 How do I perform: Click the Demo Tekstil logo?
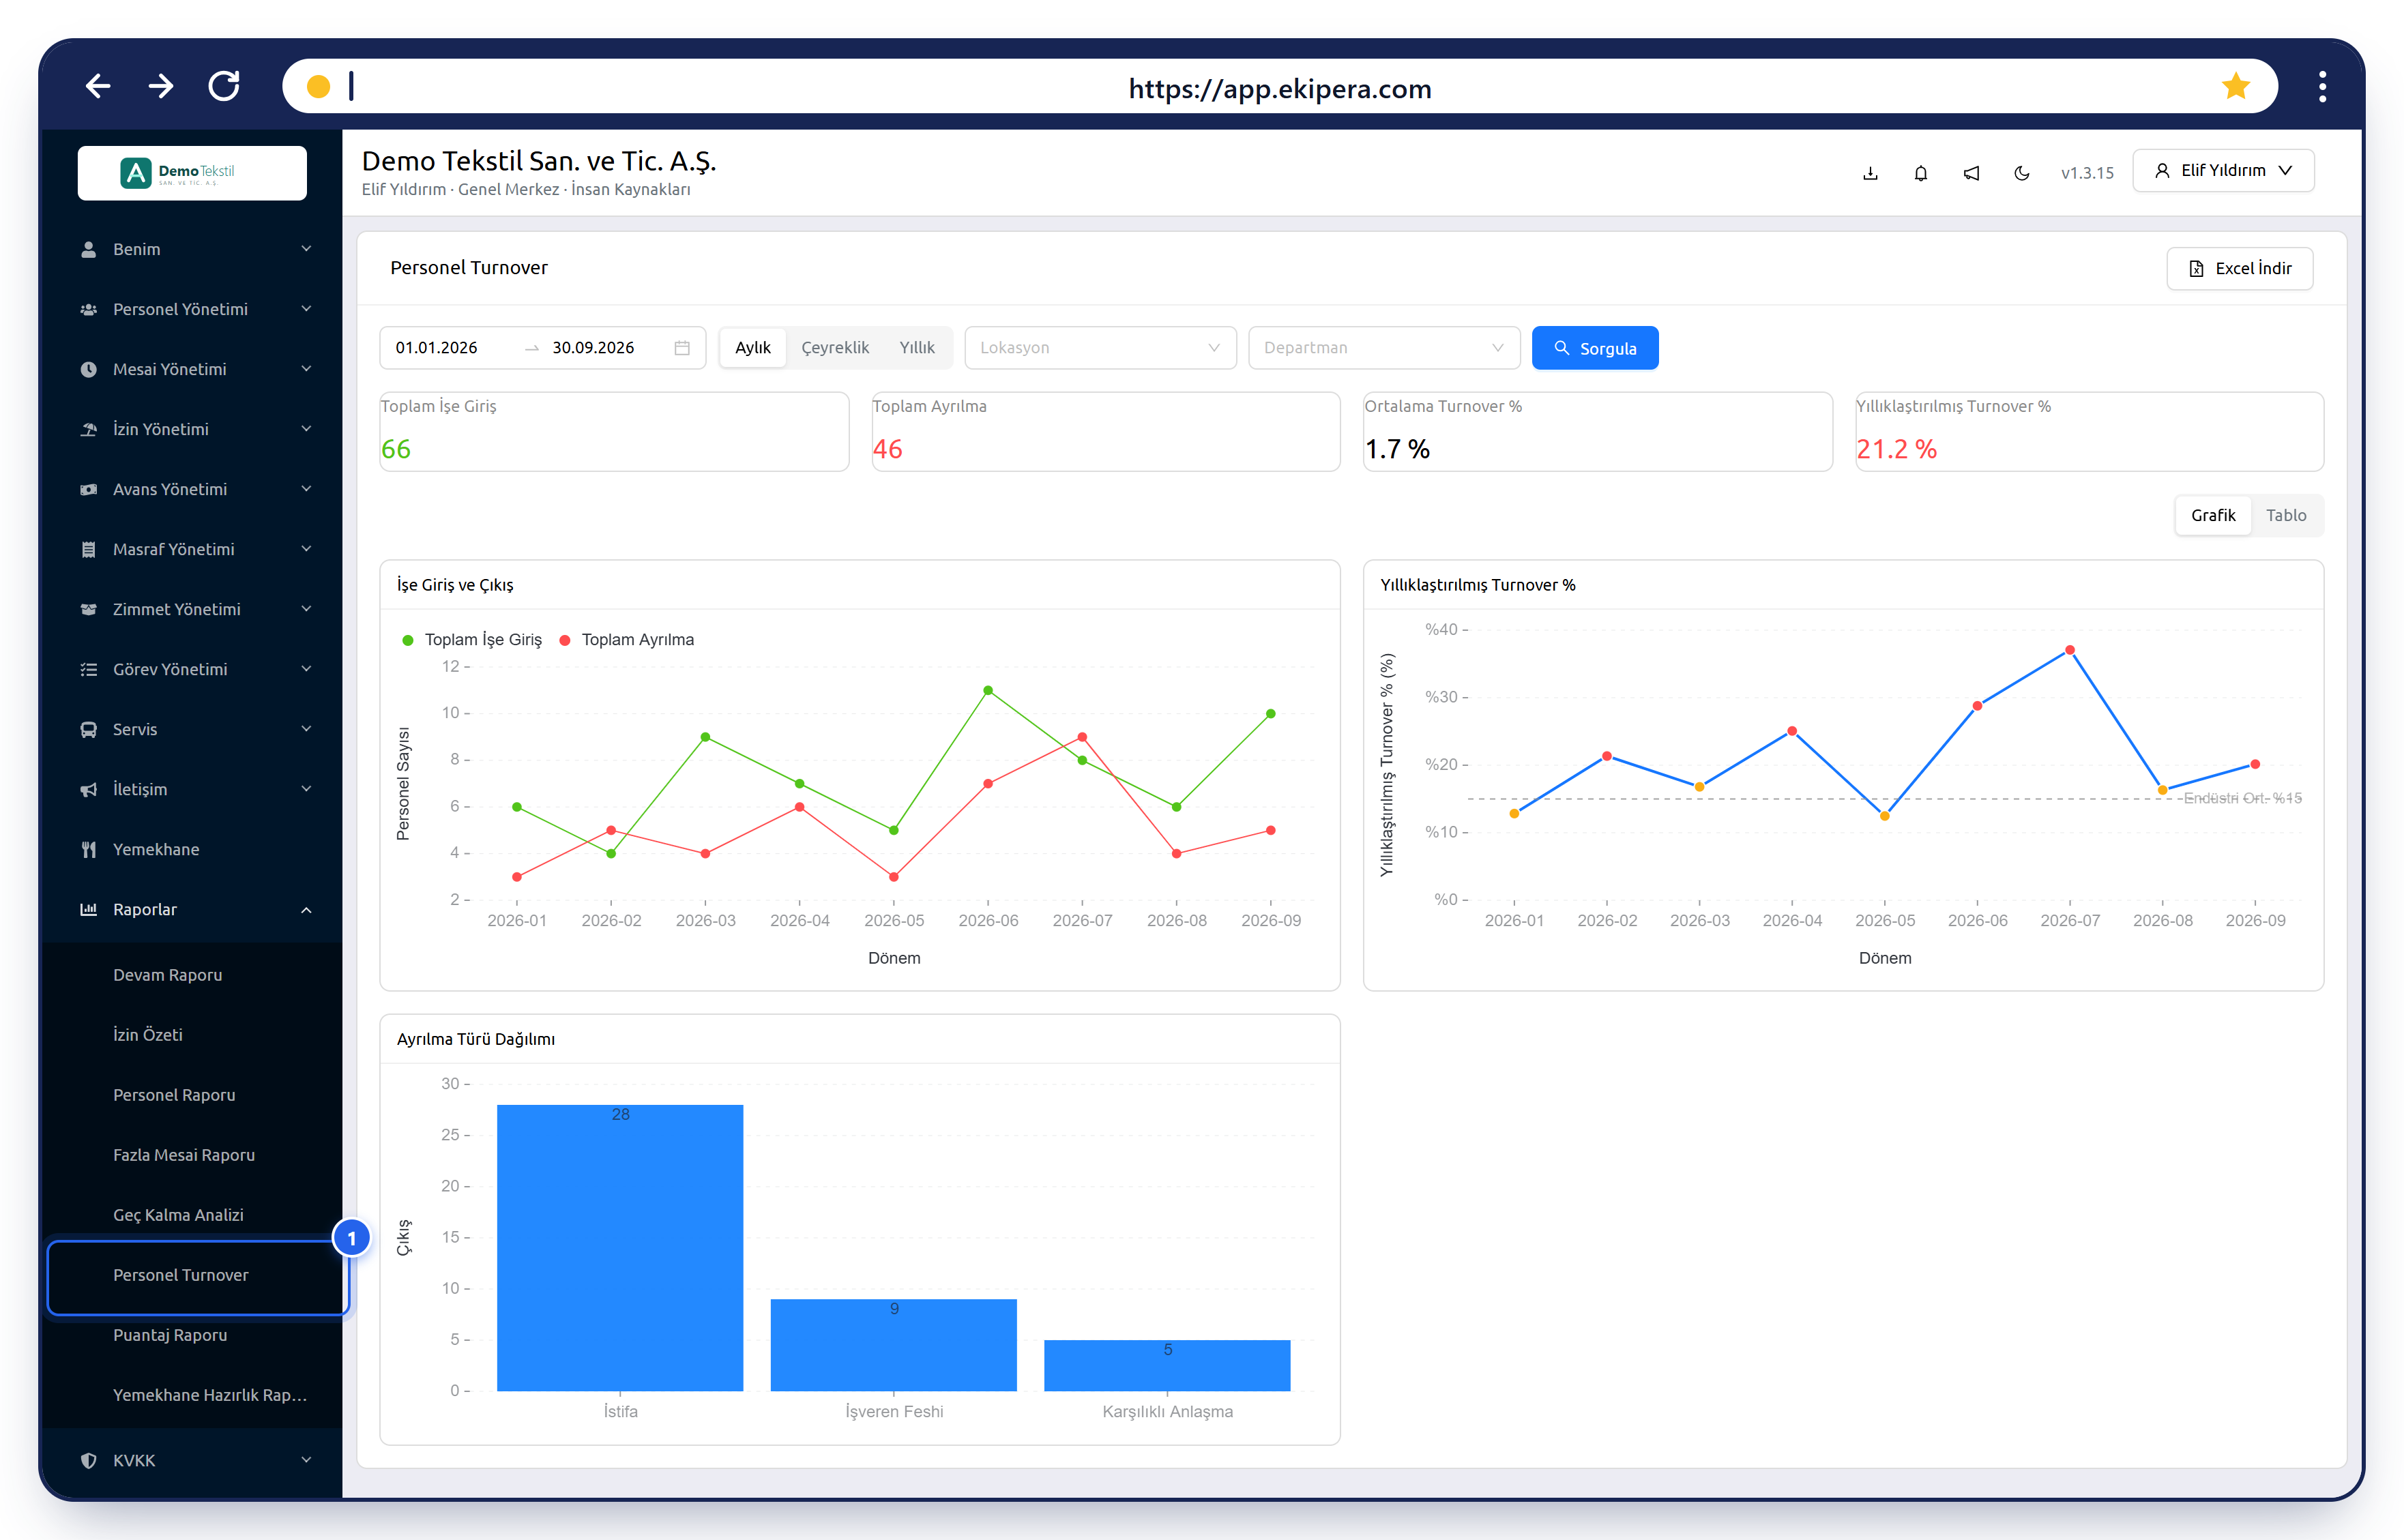[x=192, y=173]
